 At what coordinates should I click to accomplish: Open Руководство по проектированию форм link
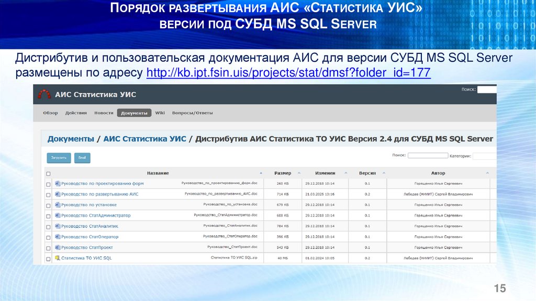103,184
